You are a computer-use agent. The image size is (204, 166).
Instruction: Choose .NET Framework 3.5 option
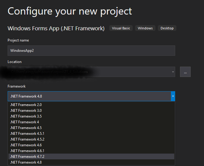click(x=91, y=116)
